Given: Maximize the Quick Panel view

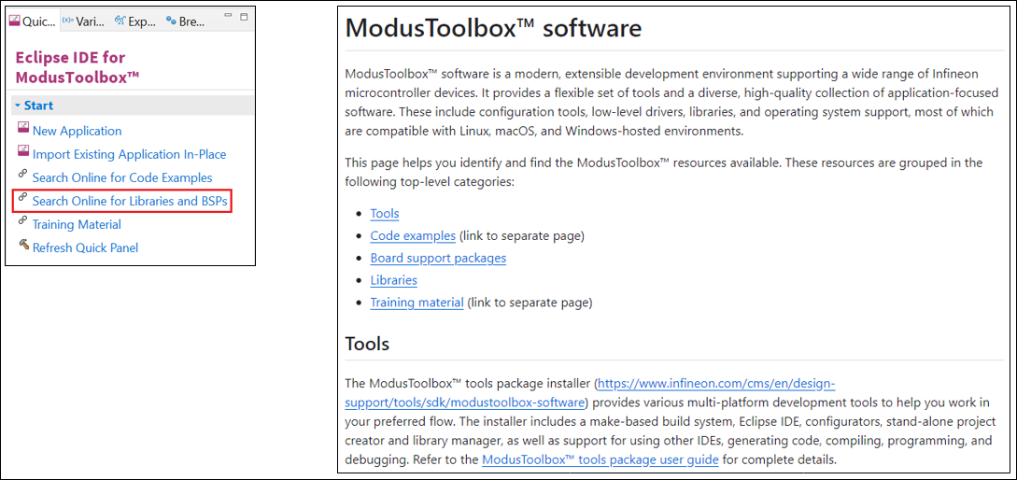Looking at the screenshot, I should click(x=244, y=16).
